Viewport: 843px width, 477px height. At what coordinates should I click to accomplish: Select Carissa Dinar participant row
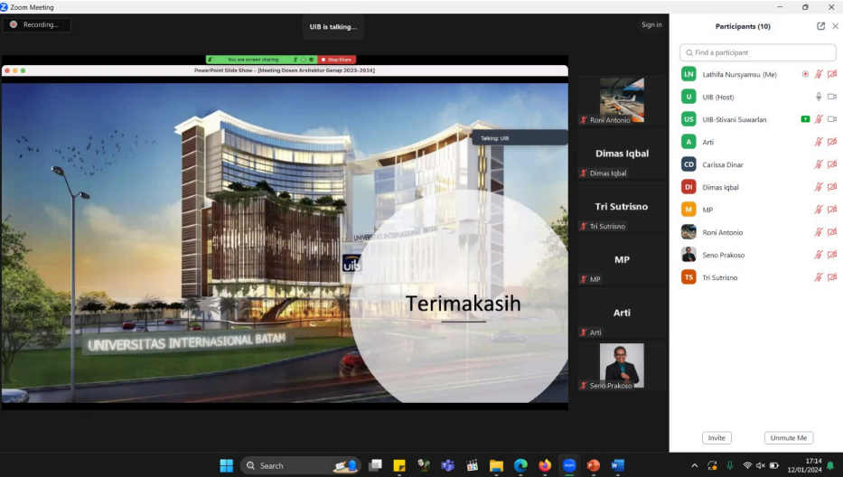point(757,164)
